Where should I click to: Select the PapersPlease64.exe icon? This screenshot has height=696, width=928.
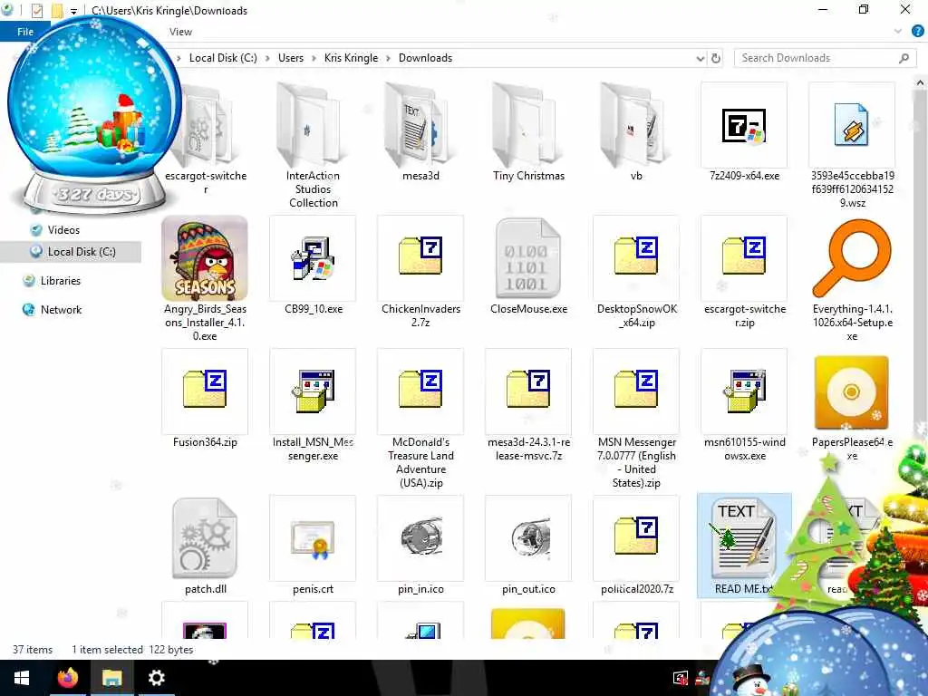(x=852, y=392)
